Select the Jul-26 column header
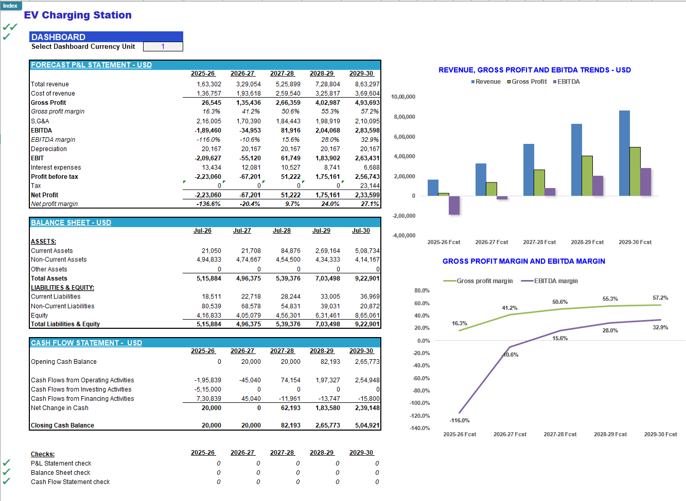Viewport: 686px width, 501px height. [x=202, y=231]
